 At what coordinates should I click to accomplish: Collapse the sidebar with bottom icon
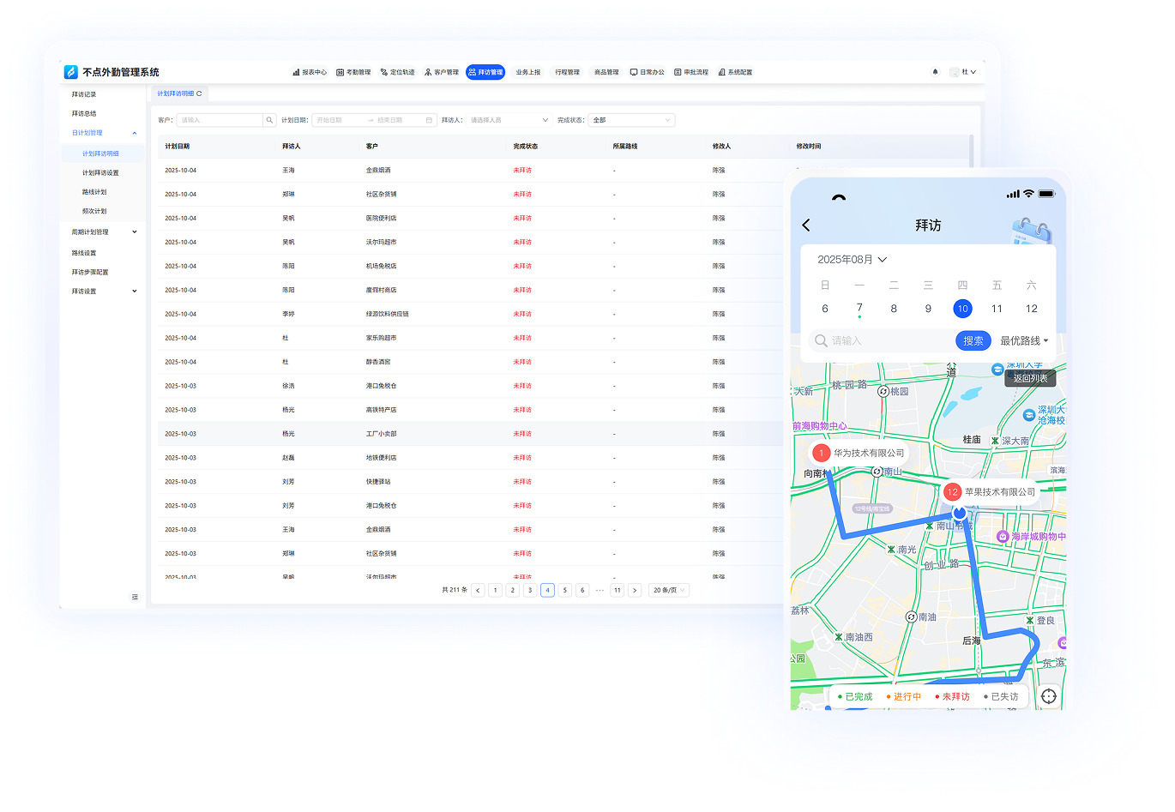click(135, 597)
